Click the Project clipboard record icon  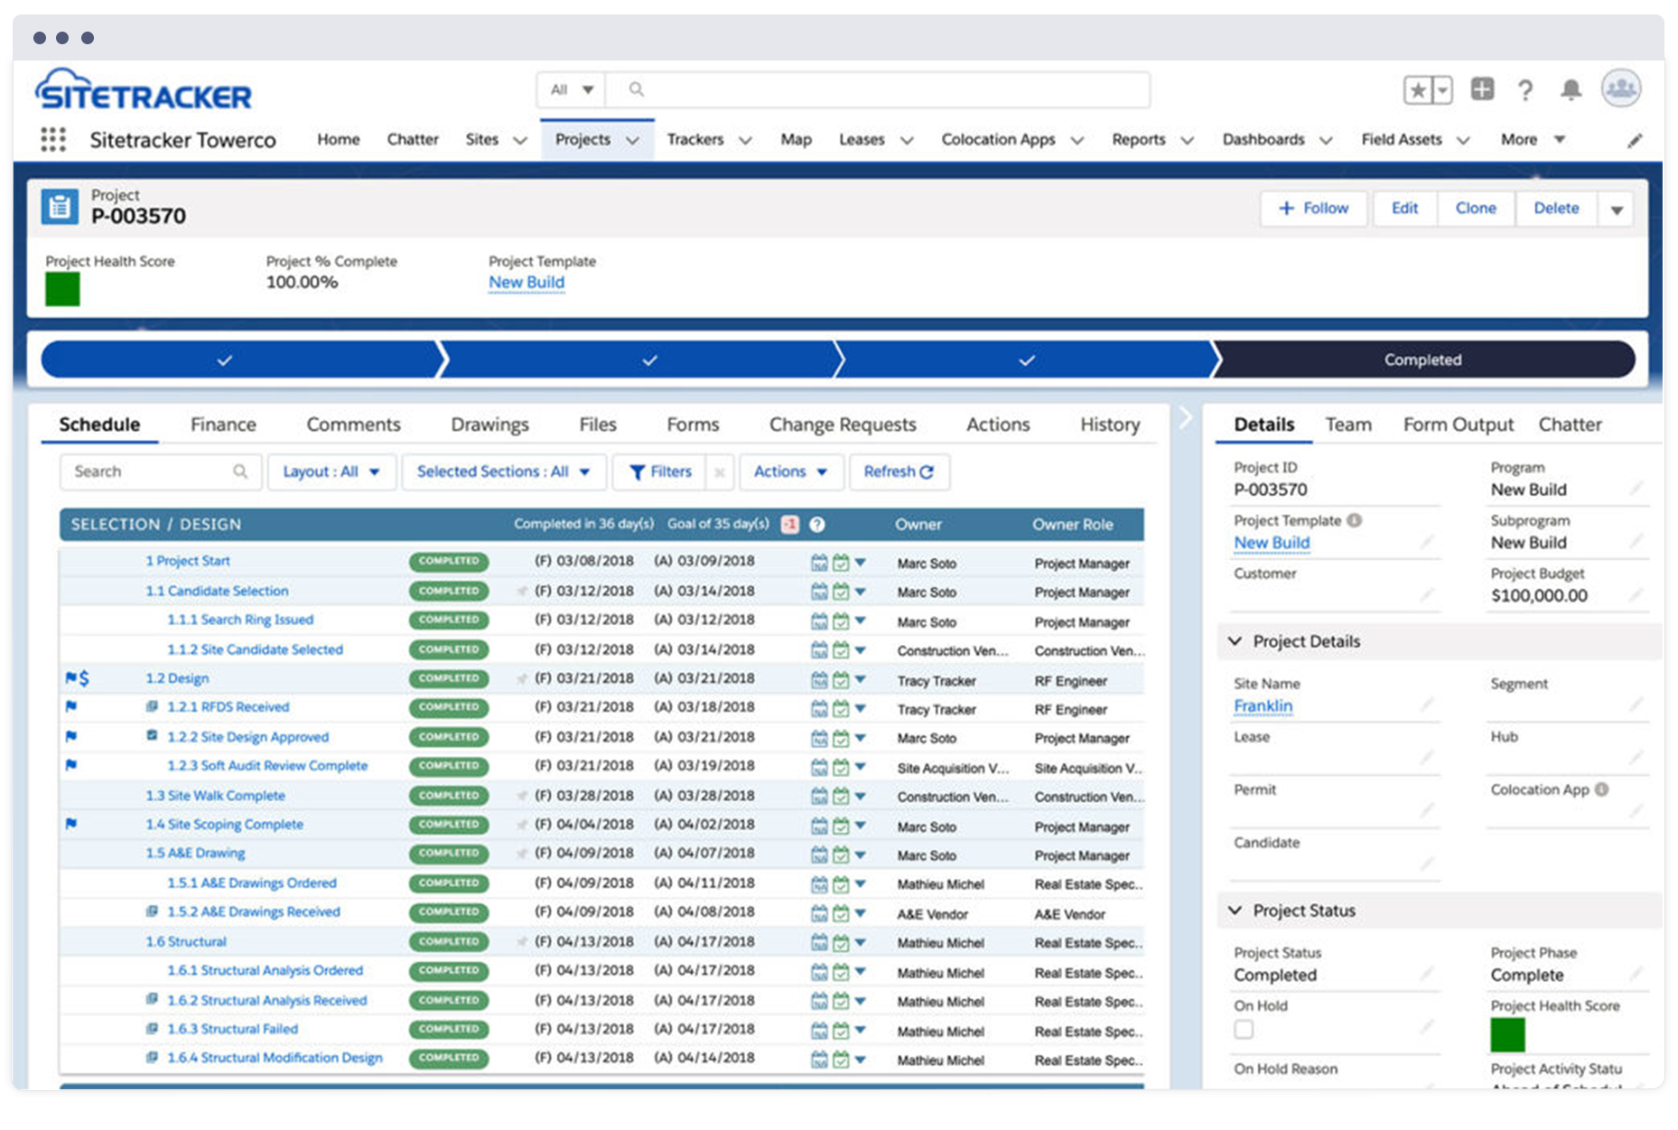[x=61, y=208]
